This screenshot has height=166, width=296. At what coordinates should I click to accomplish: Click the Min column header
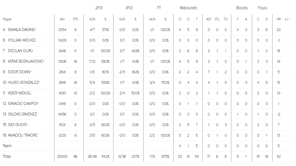pyautogui.click(x=62, y=19)
